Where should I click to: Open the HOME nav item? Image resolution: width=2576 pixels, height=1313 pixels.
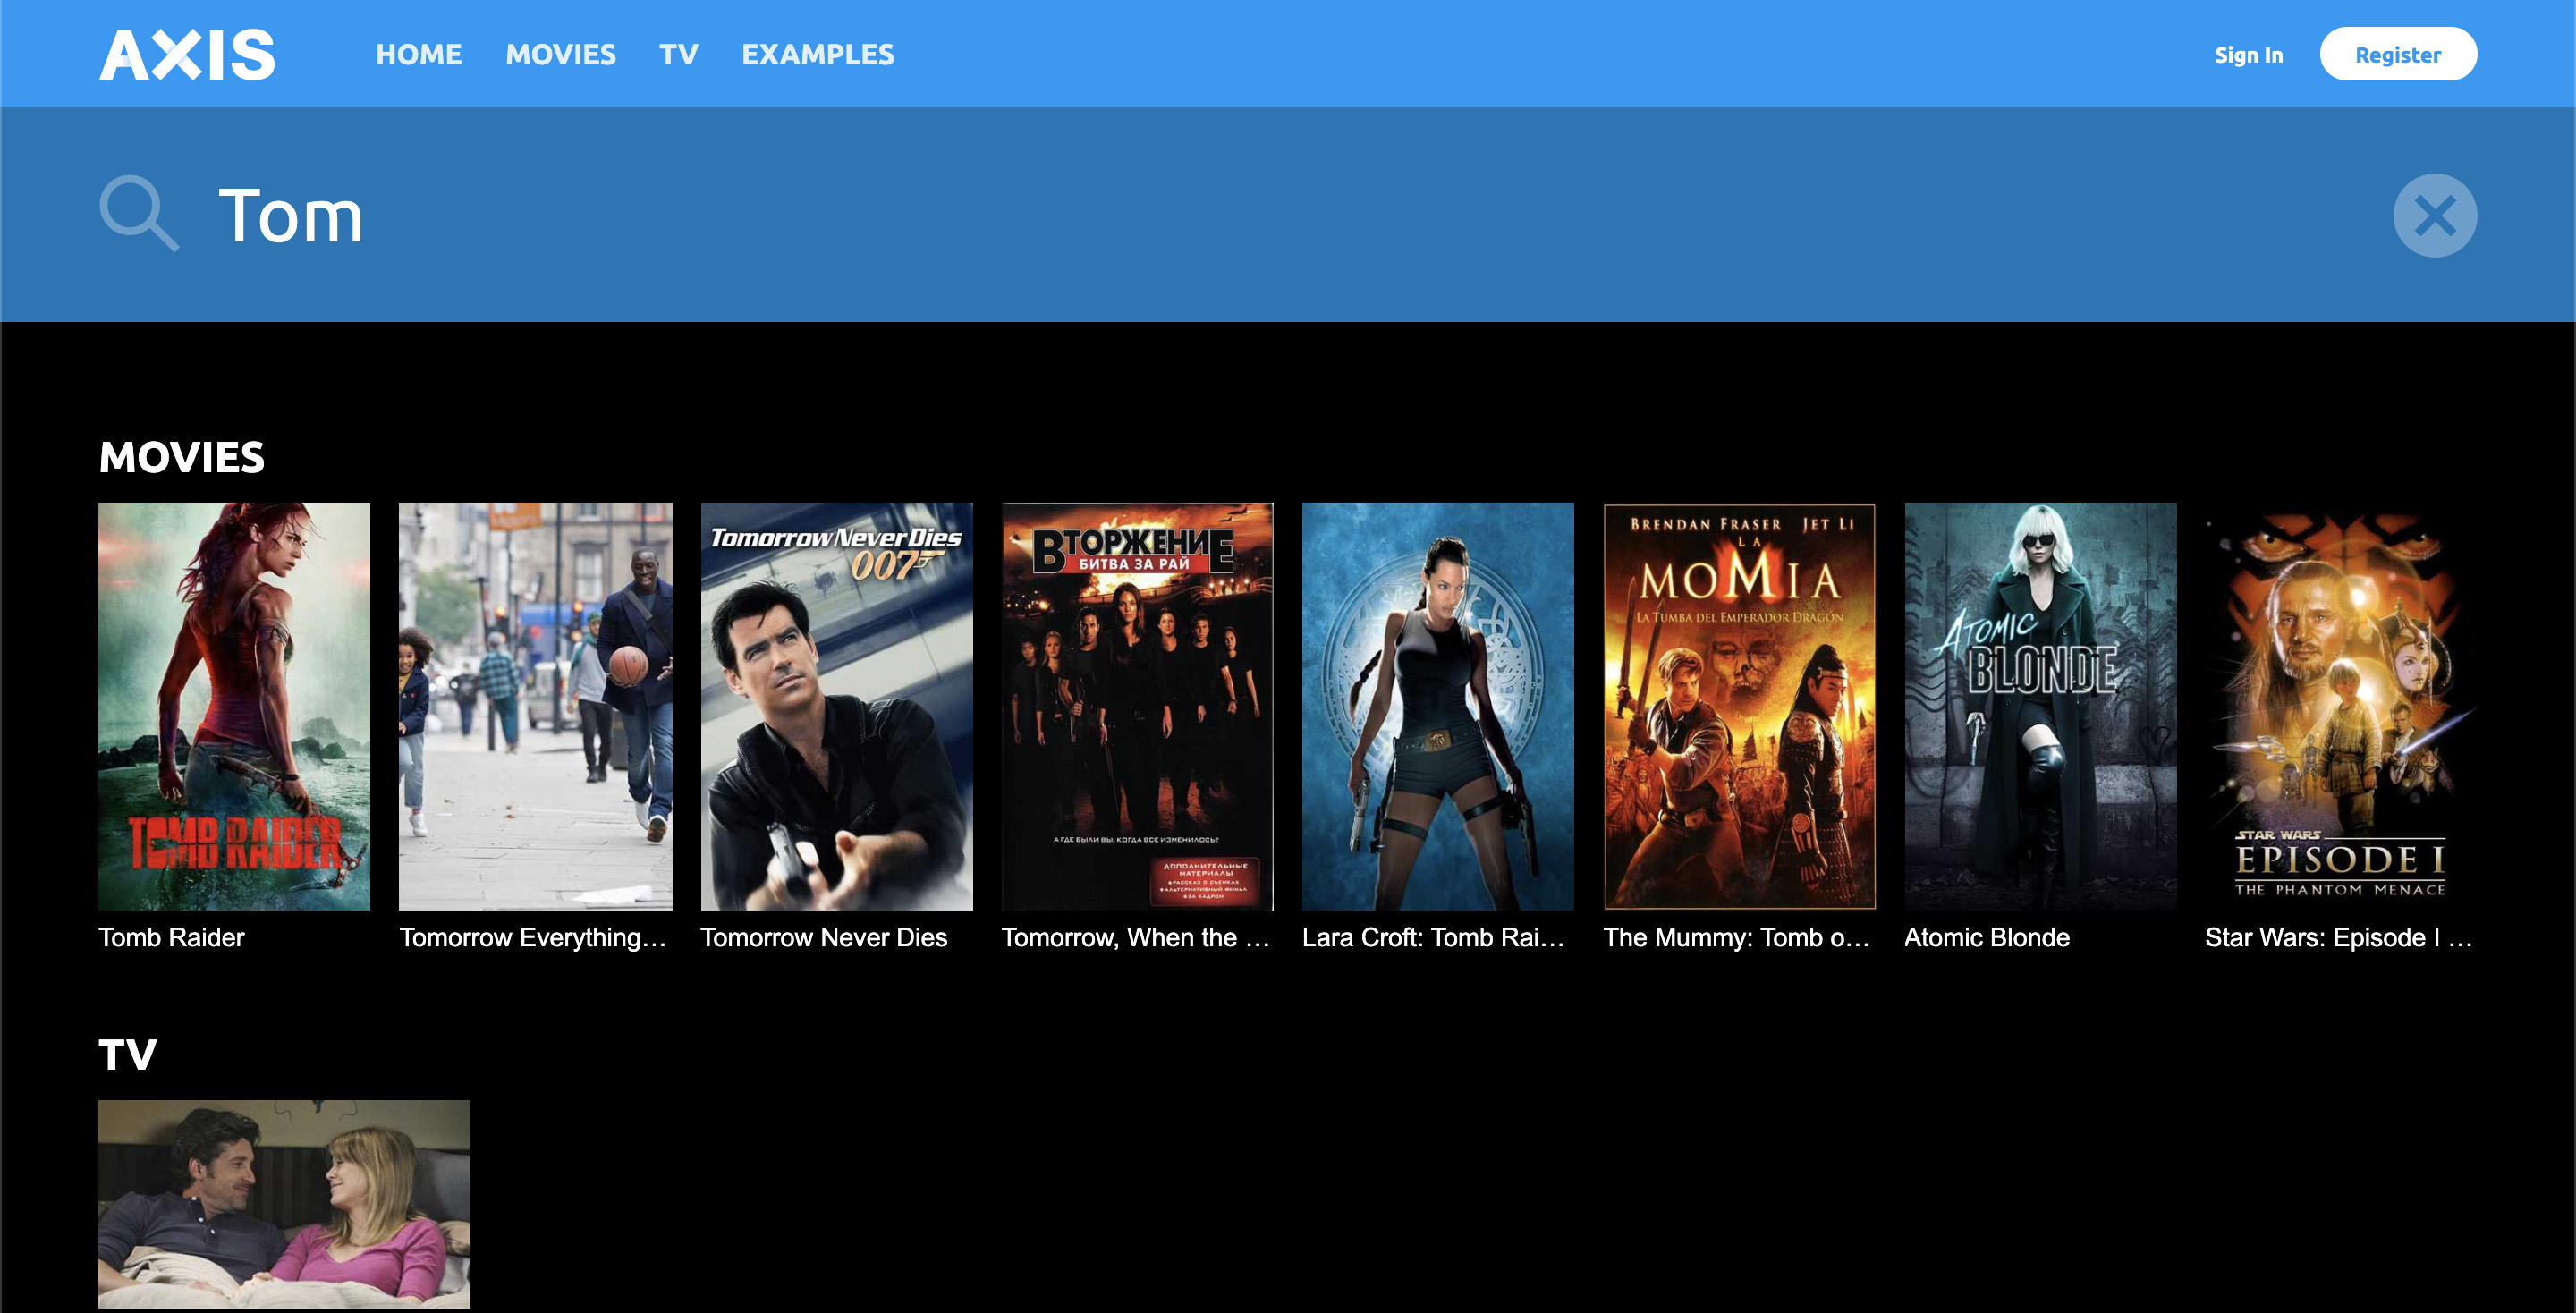tap(418, 54)
